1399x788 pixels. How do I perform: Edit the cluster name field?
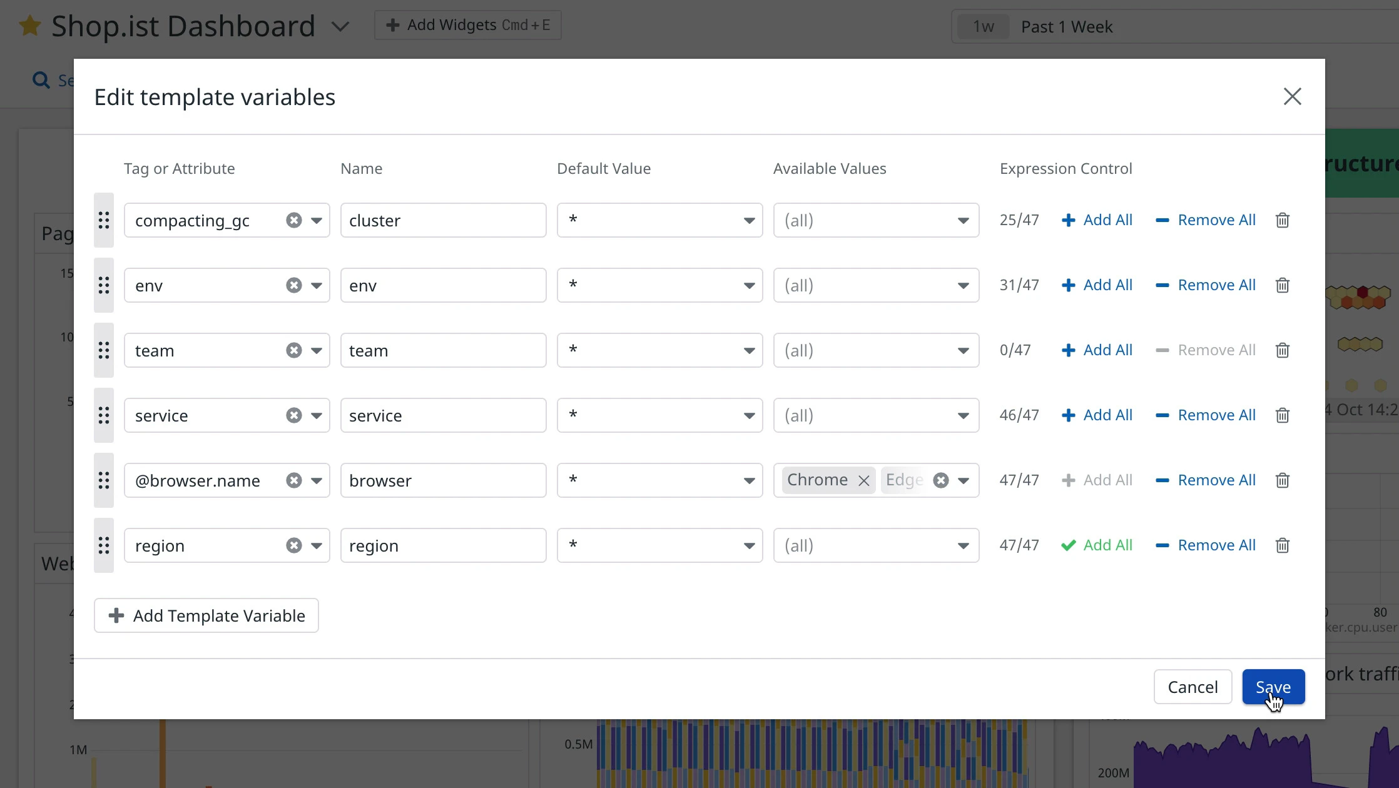[443, 220]
